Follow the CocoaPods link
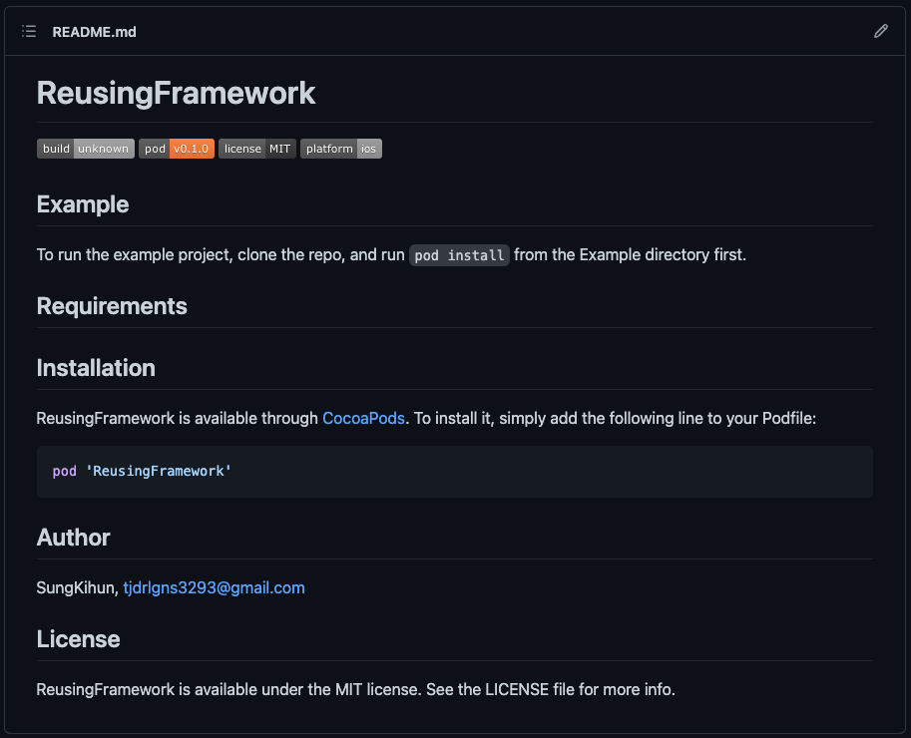Viewport: 911px width, 738px height. click(364, 418)
